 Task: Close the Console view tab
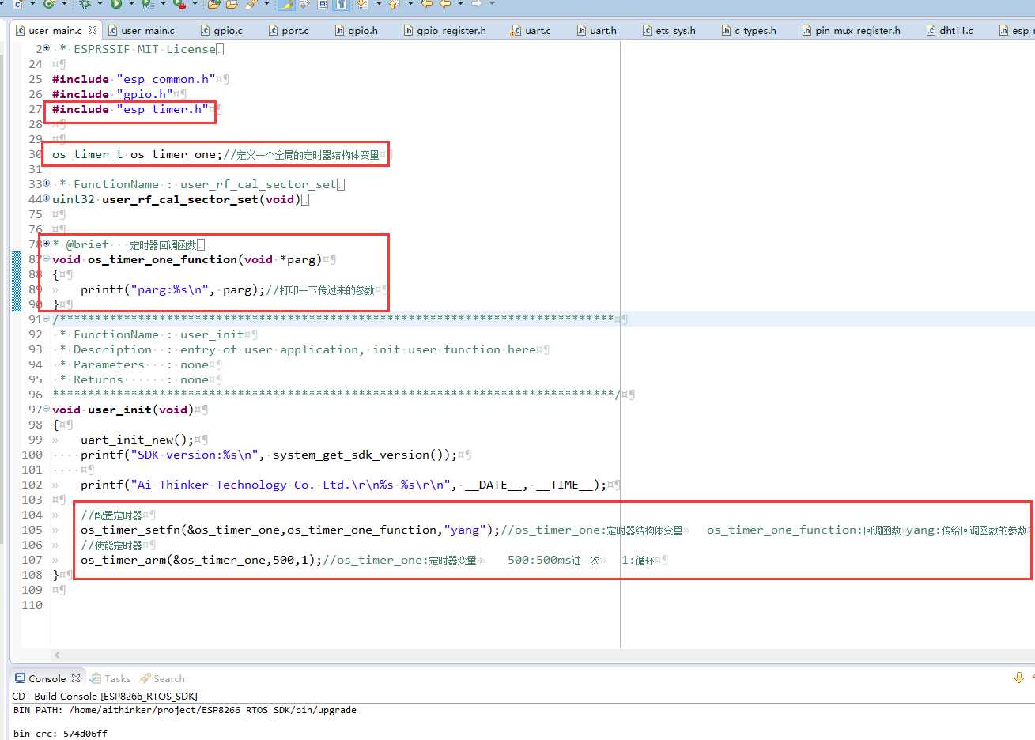[76, 678]
